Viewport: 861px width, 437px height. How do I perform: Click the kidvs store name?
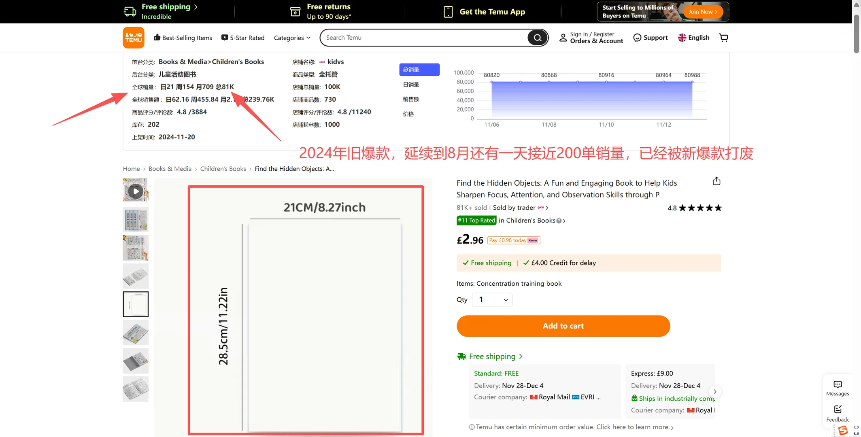336,62
